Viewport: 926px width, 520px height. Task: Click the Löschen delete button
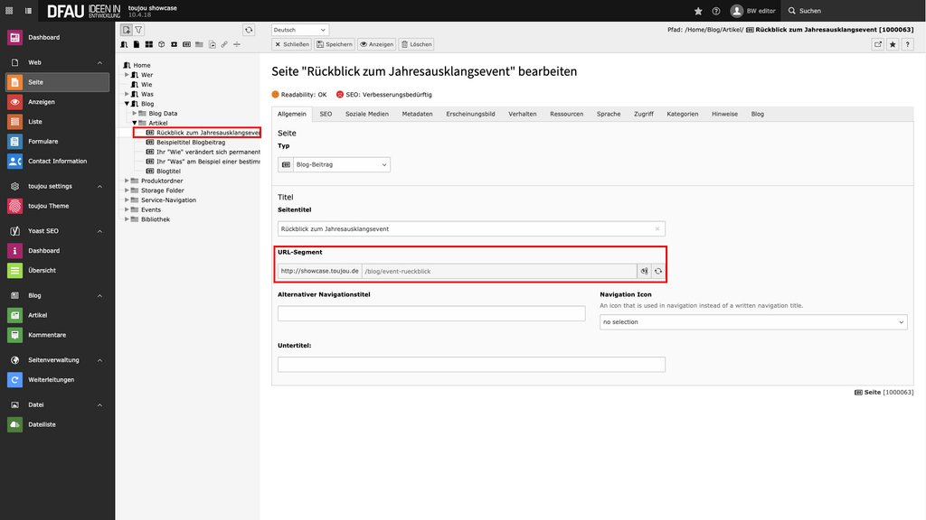pos(417,44)
